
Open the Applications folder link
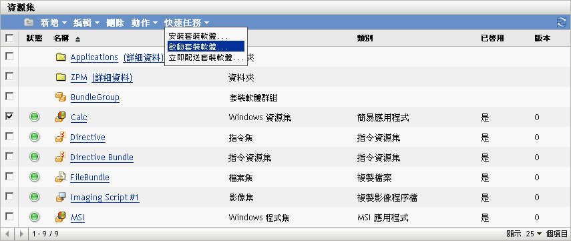tap(94, 57)
